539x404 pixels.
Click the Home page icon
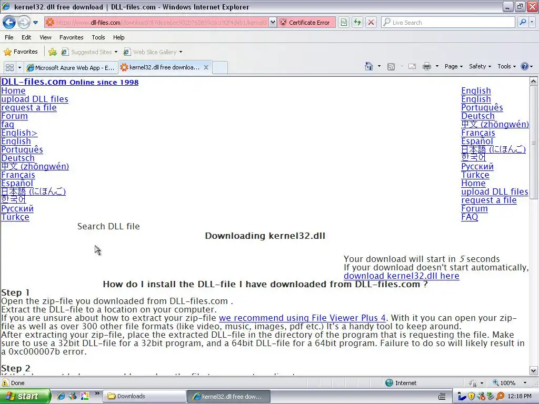[x=369, y=66]
